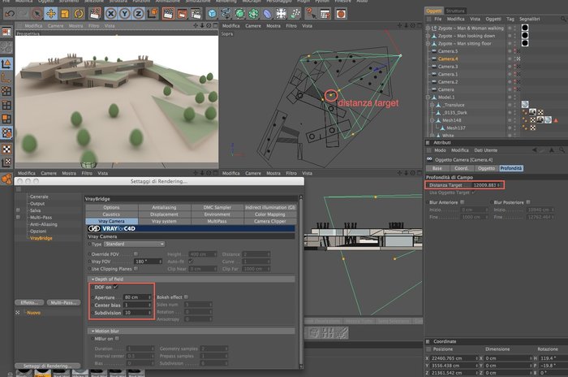Add a Cube primitive object

[212, 14]
